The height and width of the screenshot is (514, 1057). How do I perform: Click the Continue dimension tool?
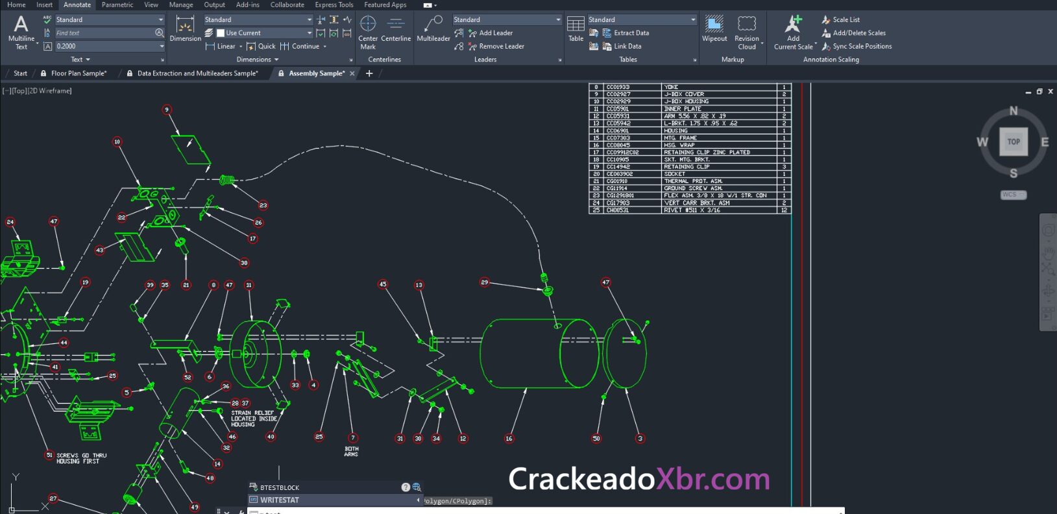300,46
